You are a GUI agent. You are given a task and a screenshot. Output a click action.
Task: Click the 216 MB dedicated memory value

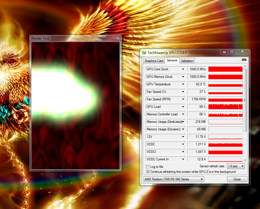tap(197, 122)
